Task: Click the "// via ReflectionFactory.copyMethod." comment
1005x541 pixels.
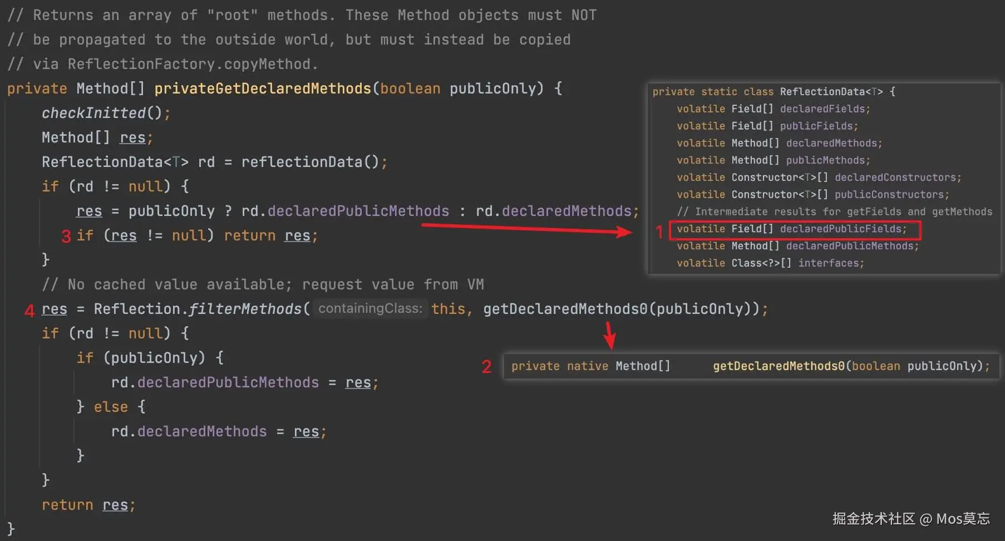Action: click(x=163, y=64)
